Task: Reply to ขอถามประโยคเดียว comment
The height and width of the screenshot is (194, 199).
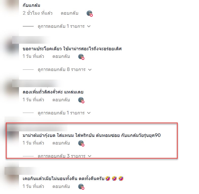Action: tap(61, 57)
